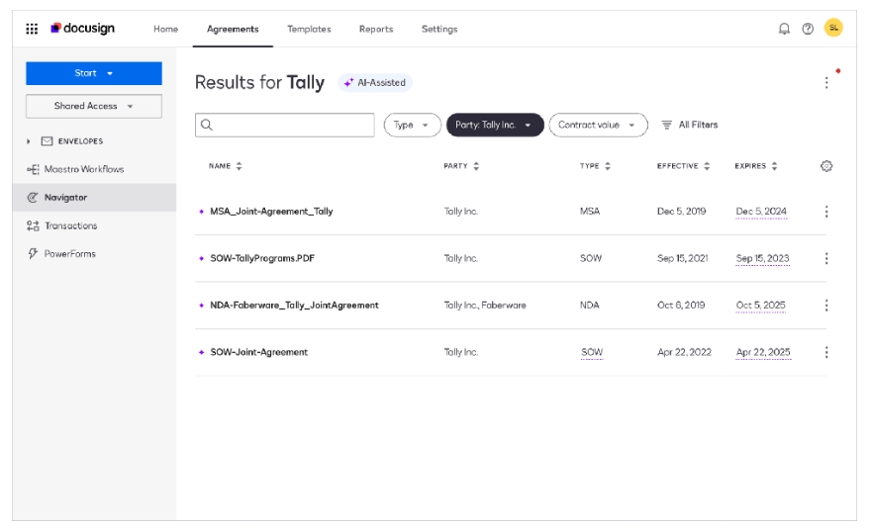Image resolution: width=872 pixels, height=529 pixels.
Task: Click the notifications bell icon
Action: (x=785, y=29)
